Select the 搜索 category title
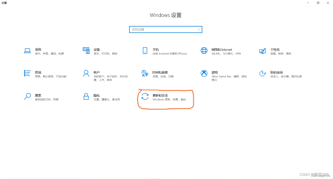This screenshot has height=179, width=333. [x=38, y=95]
